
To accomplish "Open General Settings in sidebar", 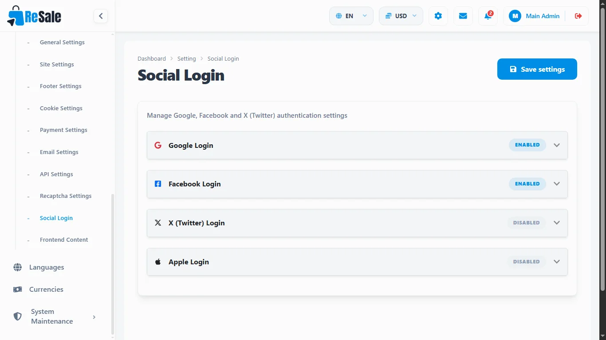I will click(x=62, y=42).
